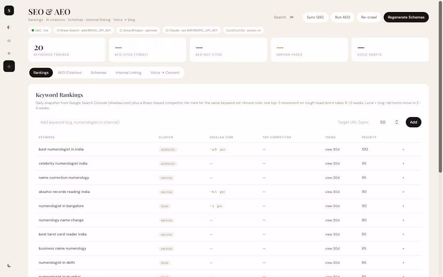Open 'view 30d' trend for akashic records reading india

(332, 192)
